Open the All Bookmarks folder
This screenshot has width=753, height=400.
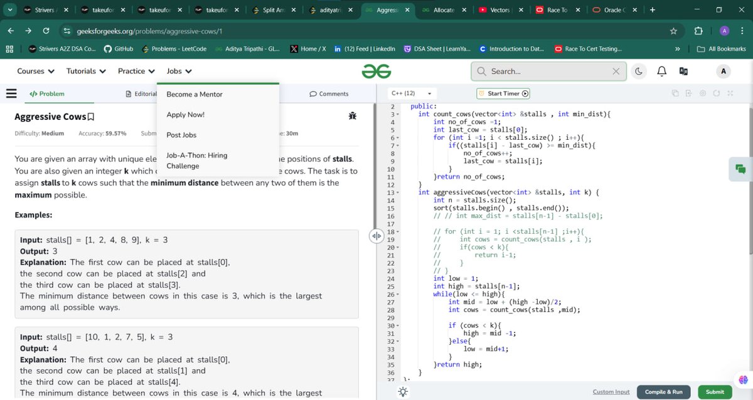[x=722, y=49]
